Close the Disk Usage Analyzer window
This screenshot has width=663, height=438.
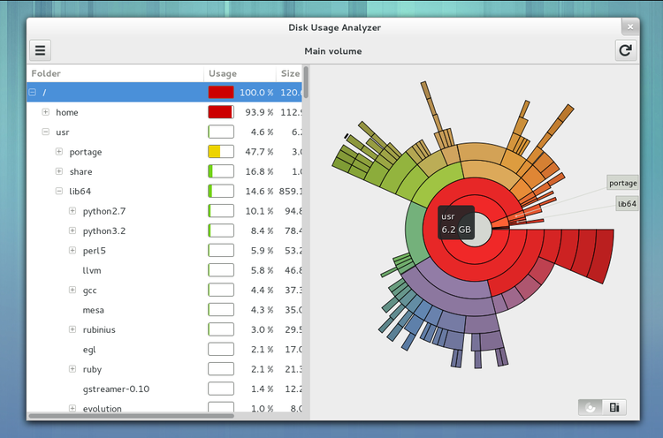point(629,26)
